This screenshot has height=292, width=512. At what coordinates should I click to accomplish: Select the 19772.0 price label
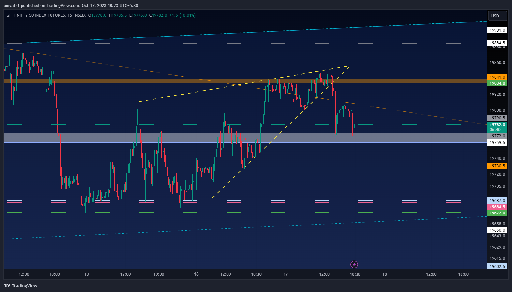pos(497,136)
